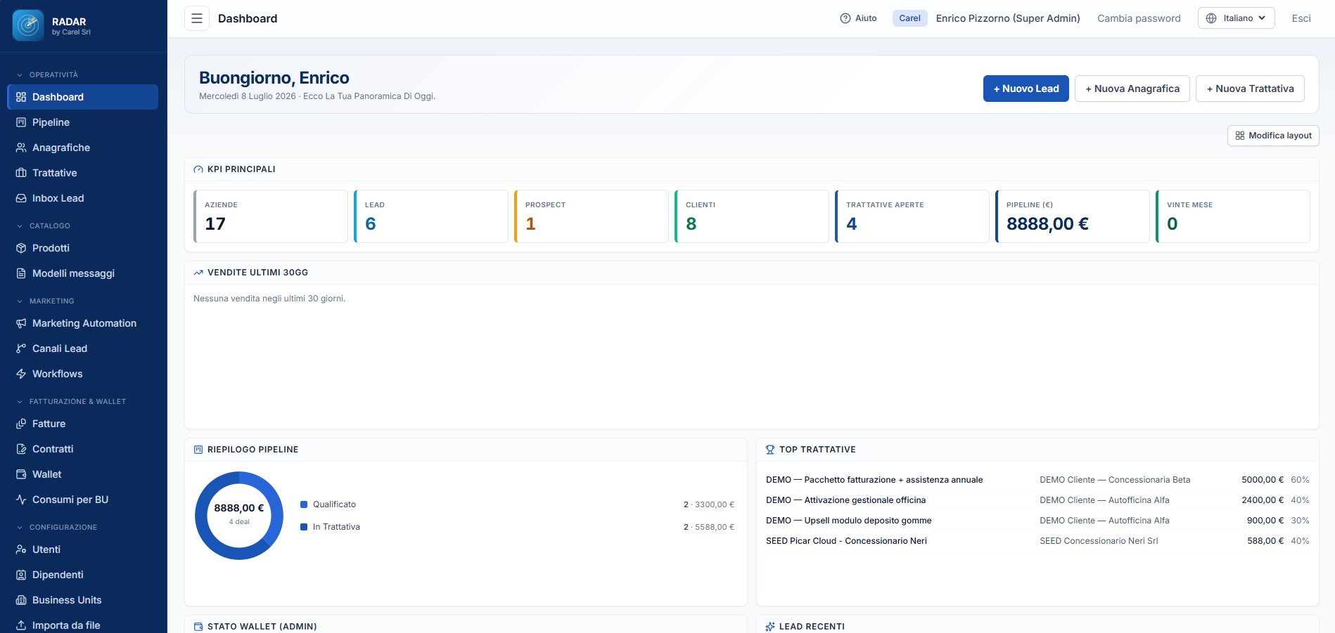Collapse the Operatività sidebar section

(47, 74)
